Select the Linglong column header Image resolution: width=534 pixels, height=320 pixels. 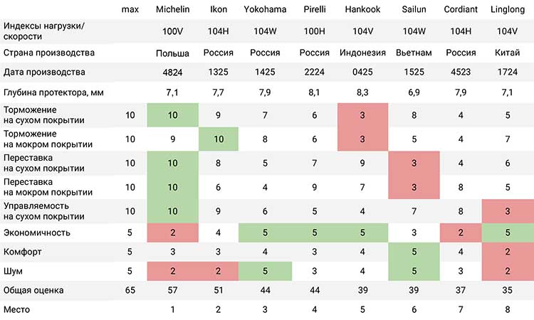pos(508,9)
